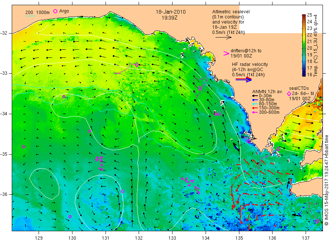Click sealCTD diamond near 137.3E 36.7S

(x=317, y=221)
